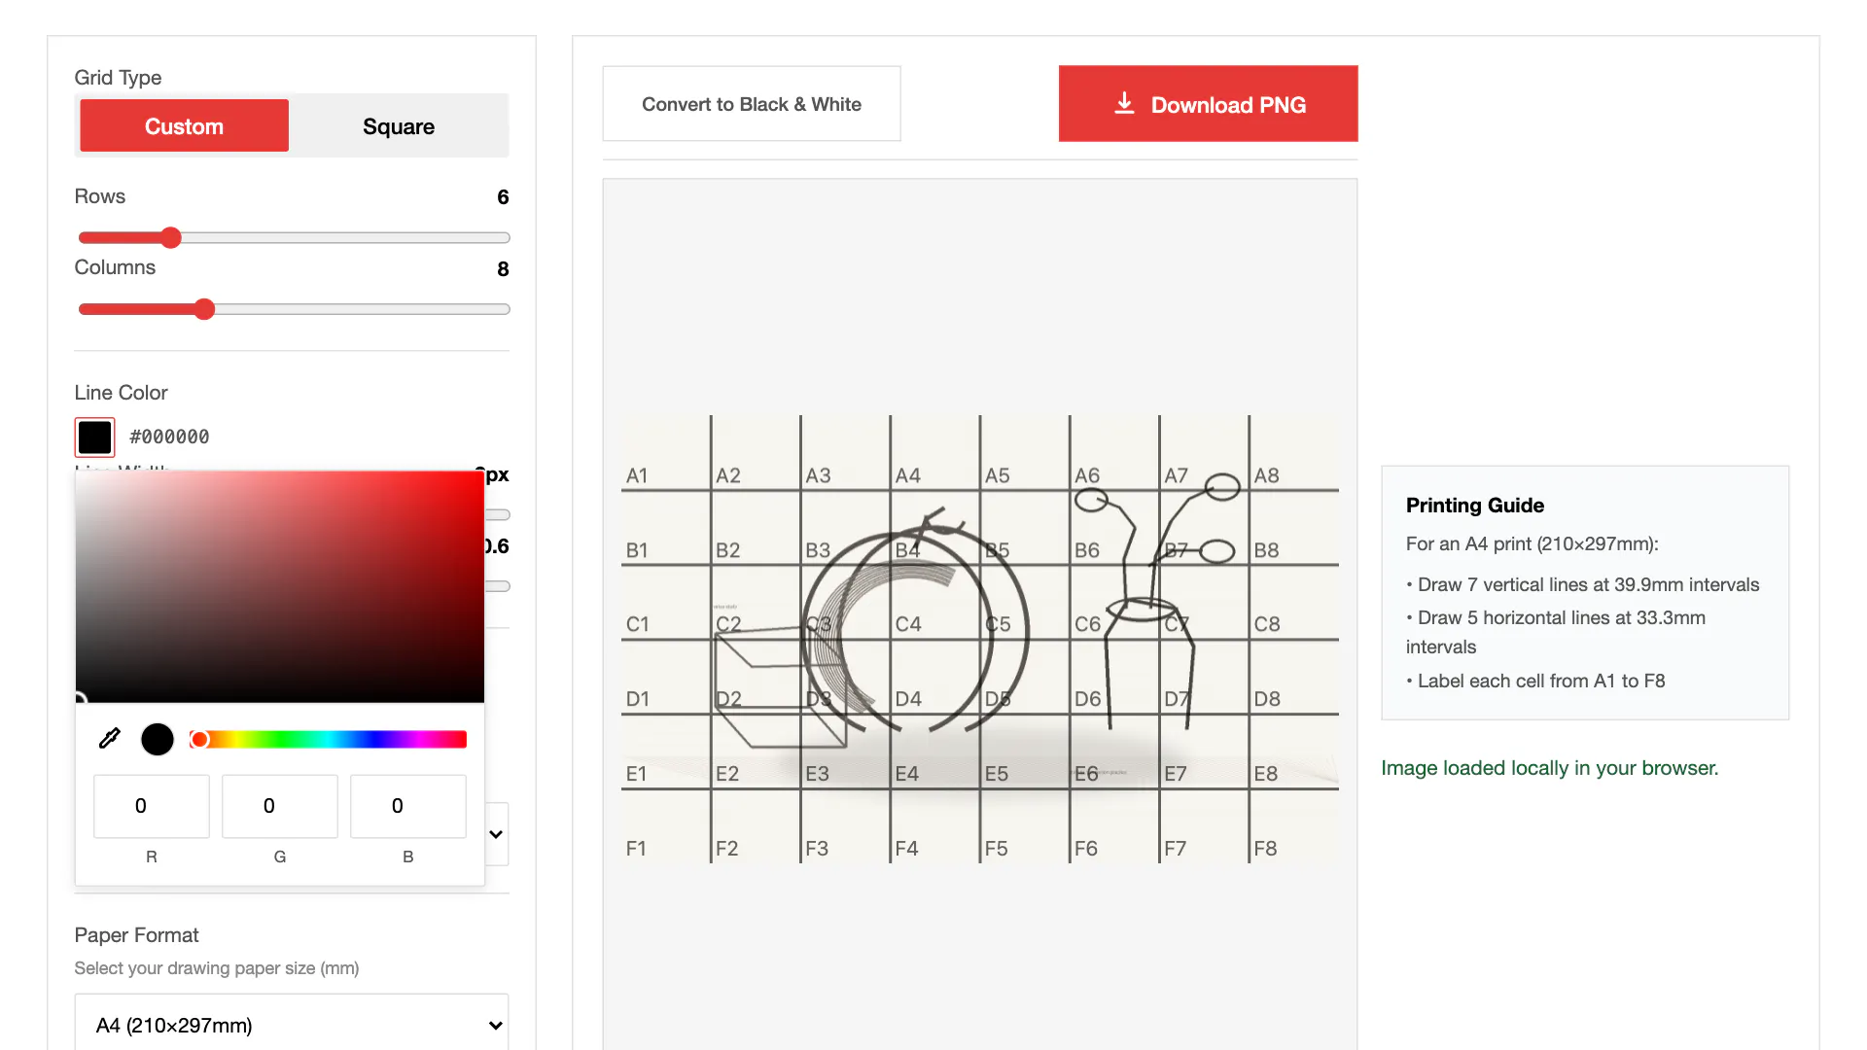
Task: Click 'Label each cell from A1 to F8'
Action: point(1541,682)
